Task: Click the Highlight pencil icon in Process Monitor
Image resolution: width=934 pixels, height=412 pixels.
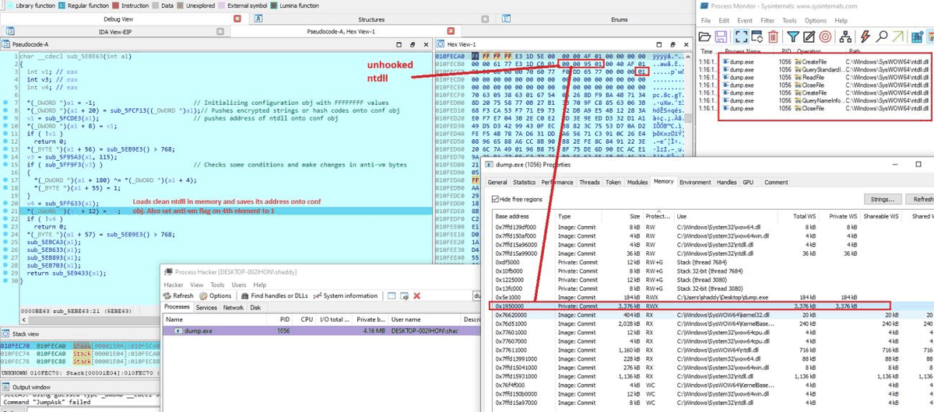Action: [x=809, y=37]
